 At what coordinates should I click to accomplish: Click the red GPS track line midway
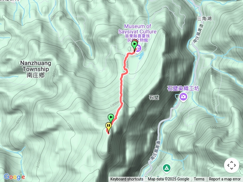point(121,91)
